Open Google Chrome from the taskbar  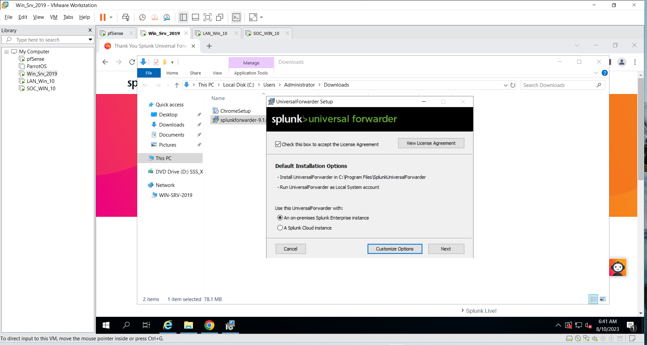(209, 325)
